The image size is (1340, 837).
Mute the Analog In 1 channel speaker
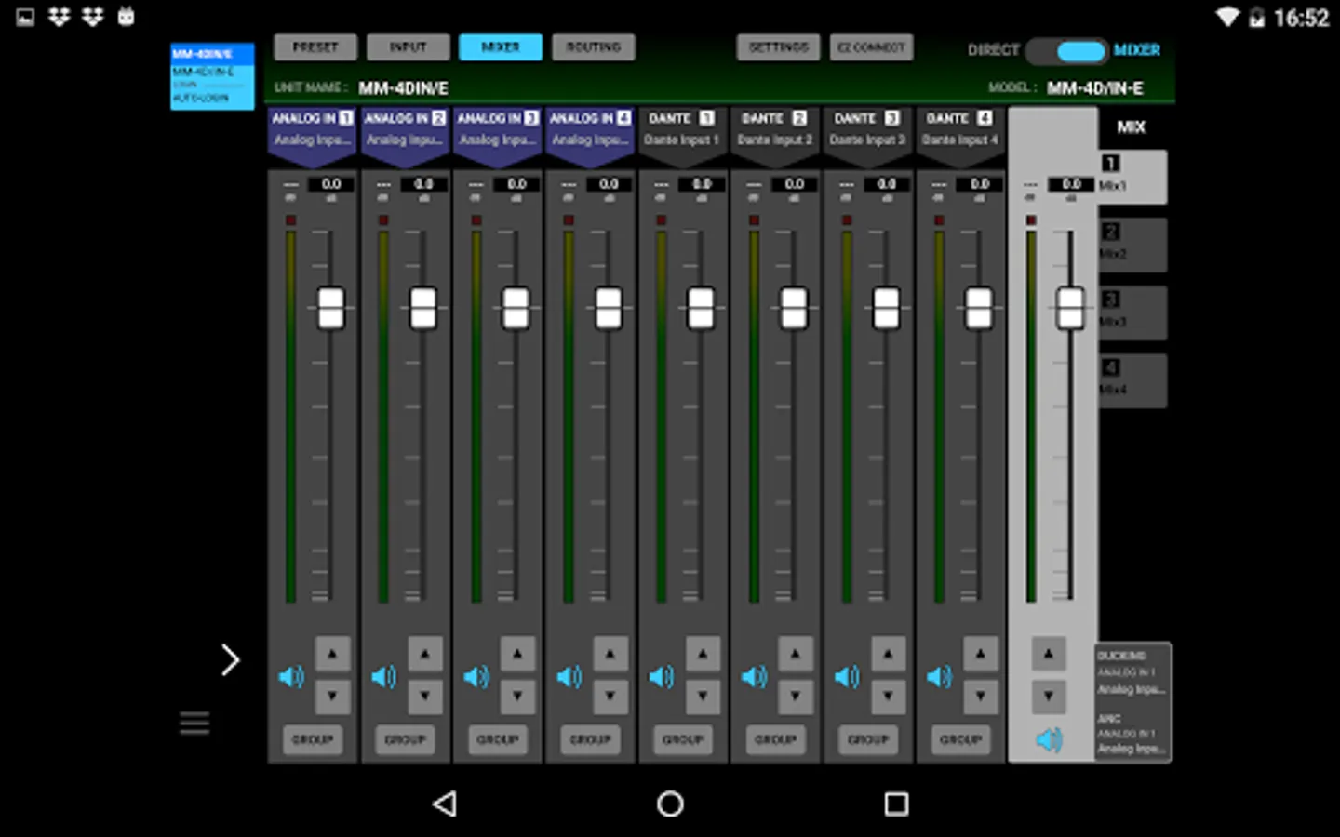(x=291, y=676)
